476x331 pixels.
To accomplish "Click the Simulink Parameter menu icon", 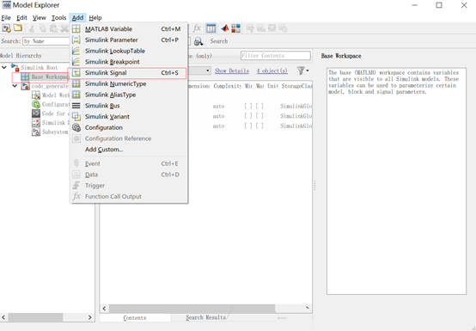I will [76, 40].
